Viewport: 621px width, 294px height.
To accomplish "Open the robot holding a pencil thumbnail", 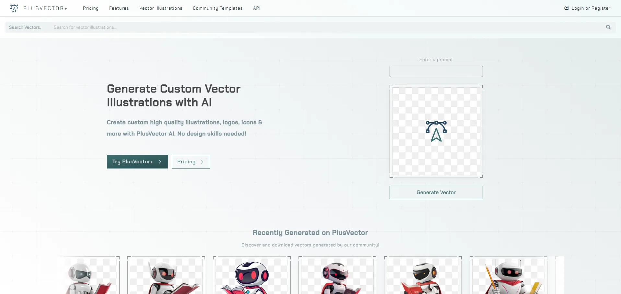I will (x=508, y=277).
